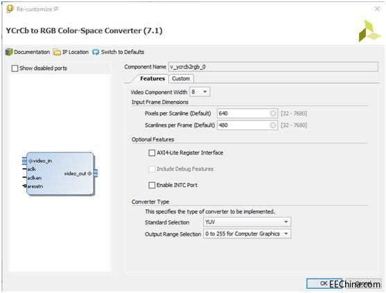Screen dimensions: 386x293
Task: Enable Show disabled ports checkbox
Action: click(15, 69)
